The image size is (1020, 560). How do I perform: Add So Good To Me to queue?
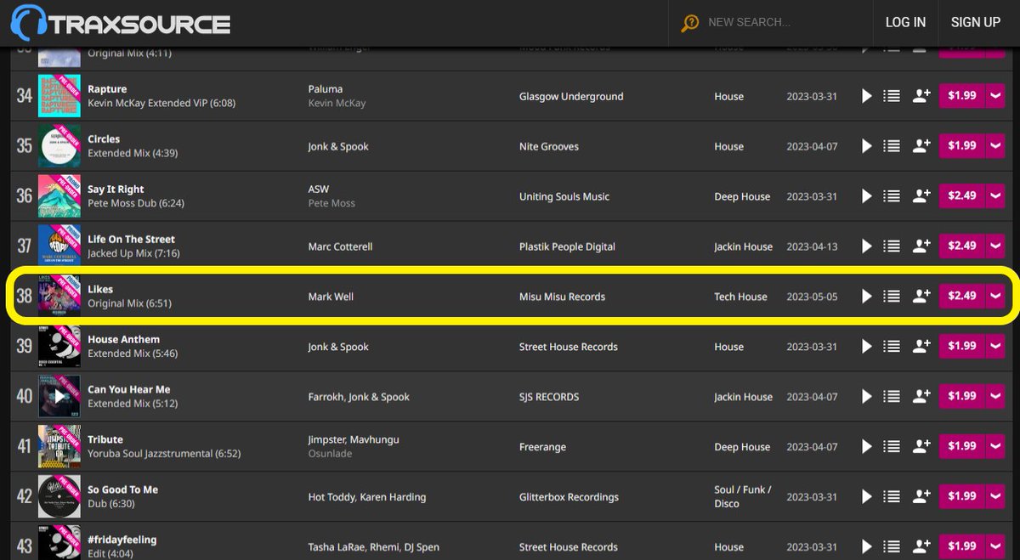pos(892,497)
